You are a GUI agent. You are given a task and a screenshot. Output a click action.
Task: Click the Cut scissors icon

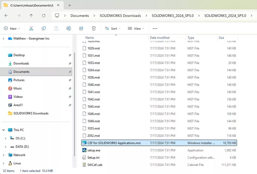31,28
